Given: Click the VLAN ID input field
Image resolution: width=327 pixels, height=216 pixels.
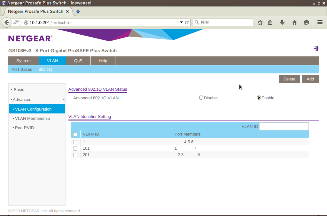Looking at the screenshot, I should [284, 126].
